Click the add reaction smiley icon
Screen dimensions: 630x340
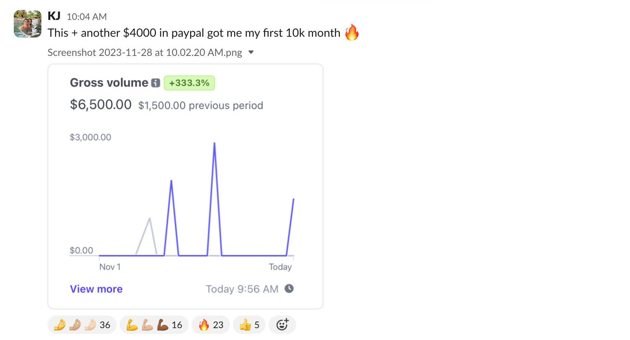pos(282,325)
